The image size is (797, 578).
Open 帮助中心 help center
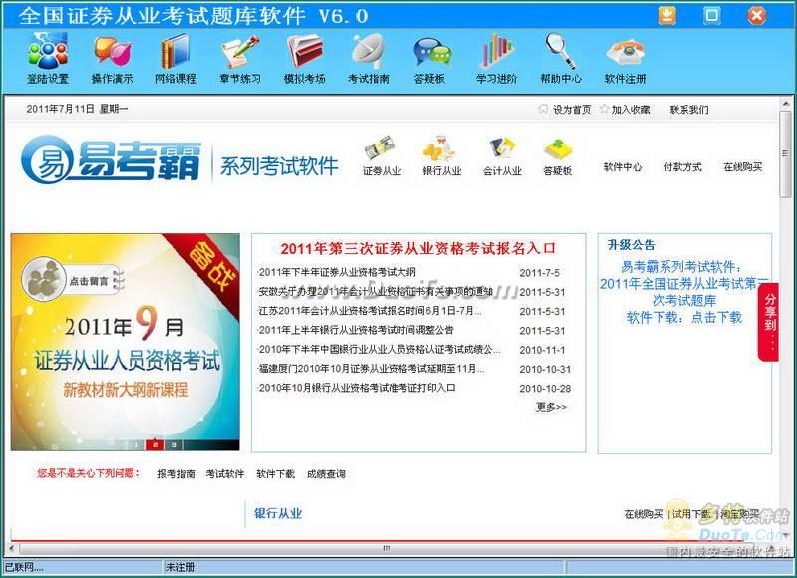tap(561, 58)
